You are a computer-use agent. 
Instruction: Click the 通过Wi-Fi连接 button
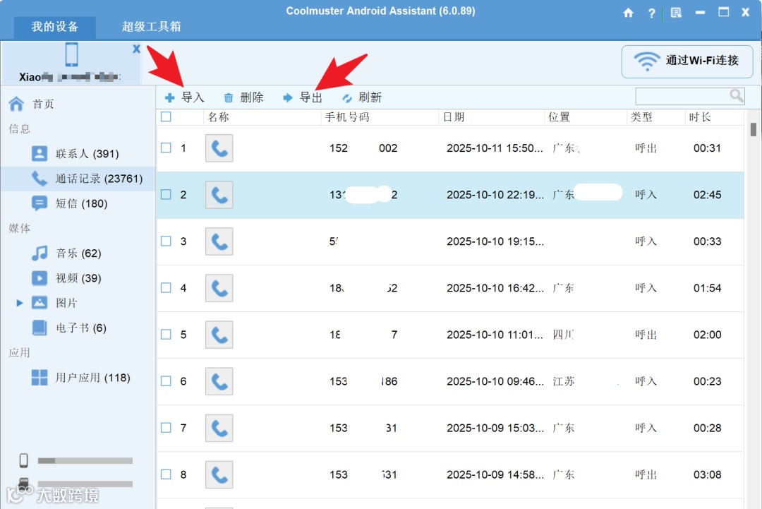point(687,61)
